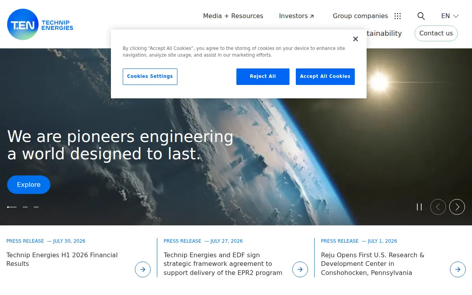The height and width of the screenshot is (295, 472).
Task: Open Technip Energies H1 2026 Financial Results
Action: 62,259
